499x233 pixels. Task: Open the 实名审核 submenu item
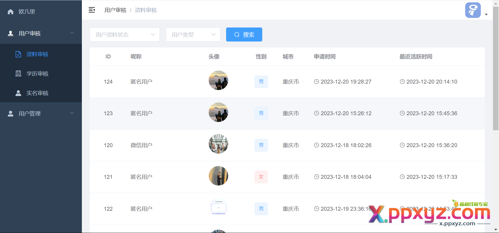click(41, 93)
